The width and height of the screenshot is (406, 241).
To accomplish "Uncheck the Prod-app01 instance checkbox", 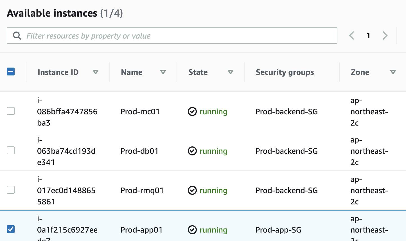I will point(11,229).
